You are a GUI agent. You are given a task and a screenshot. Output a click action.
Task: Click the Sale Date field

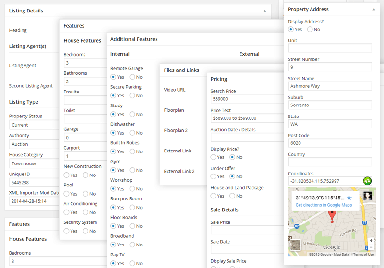coord(247,249)
